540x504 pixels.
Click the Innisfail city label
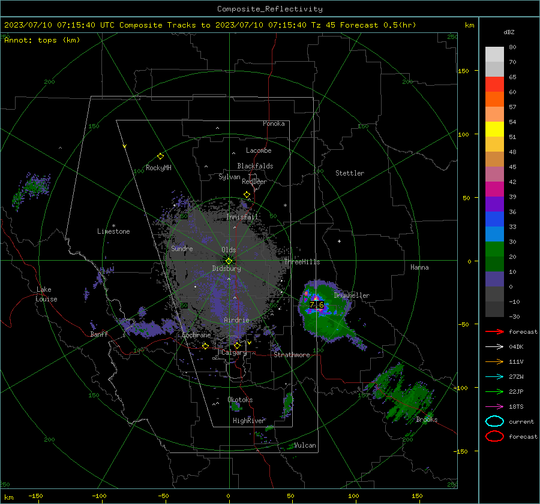pyautogui.click(x=242, y=217)
